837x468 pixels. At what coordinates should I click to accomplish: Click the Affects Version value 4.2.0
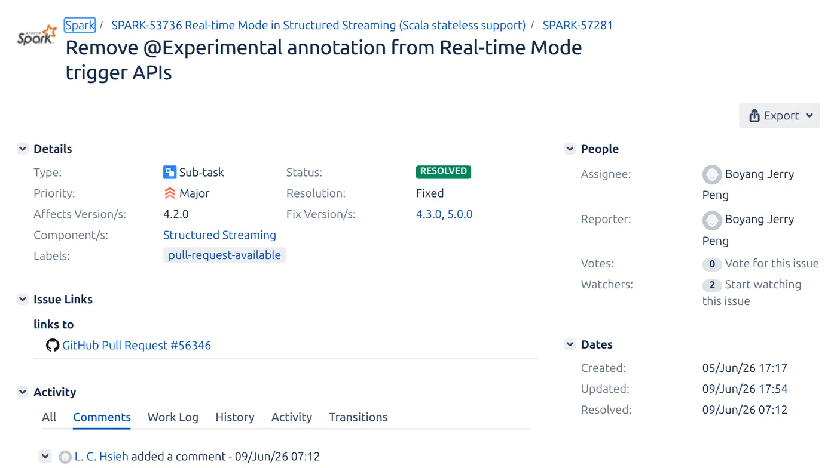[x=176, y=214]
